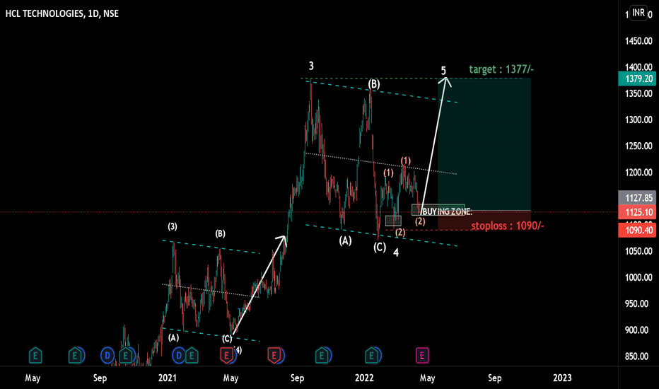Click the 'stoploss : 1090/-' annotation
This screenshot has height=389, width=659.
point(507,226)
